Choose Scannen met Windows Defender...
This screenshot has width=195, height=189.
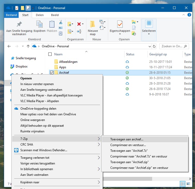click(x=44, y=150)
